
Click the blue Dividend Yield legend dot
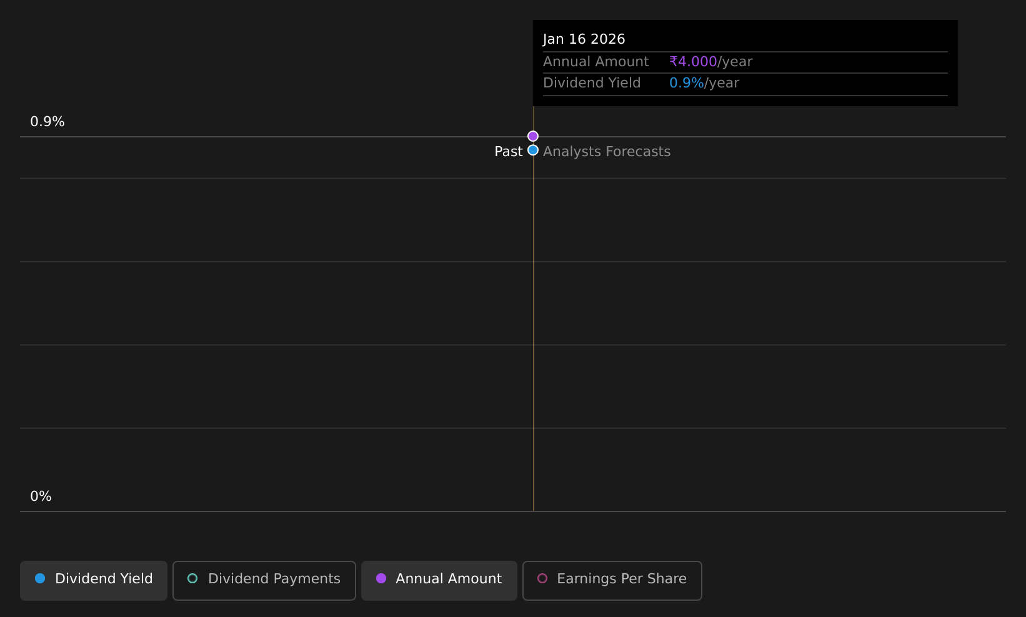[40, 578]
